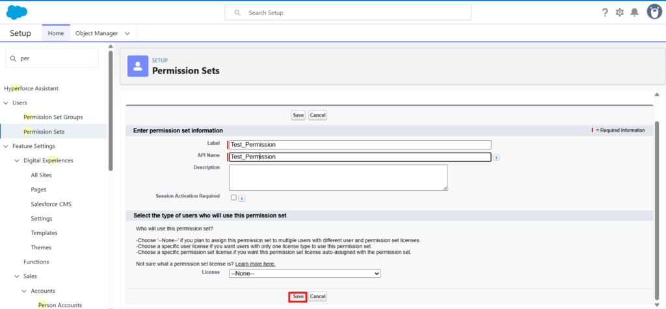The image size is (666, 309).
Task: Collapse the Digital Experiences node
Action: [x=16, y=160]
